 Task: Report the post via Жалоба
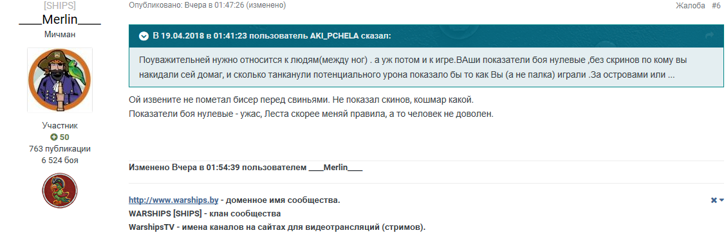[x=691, y=6]
